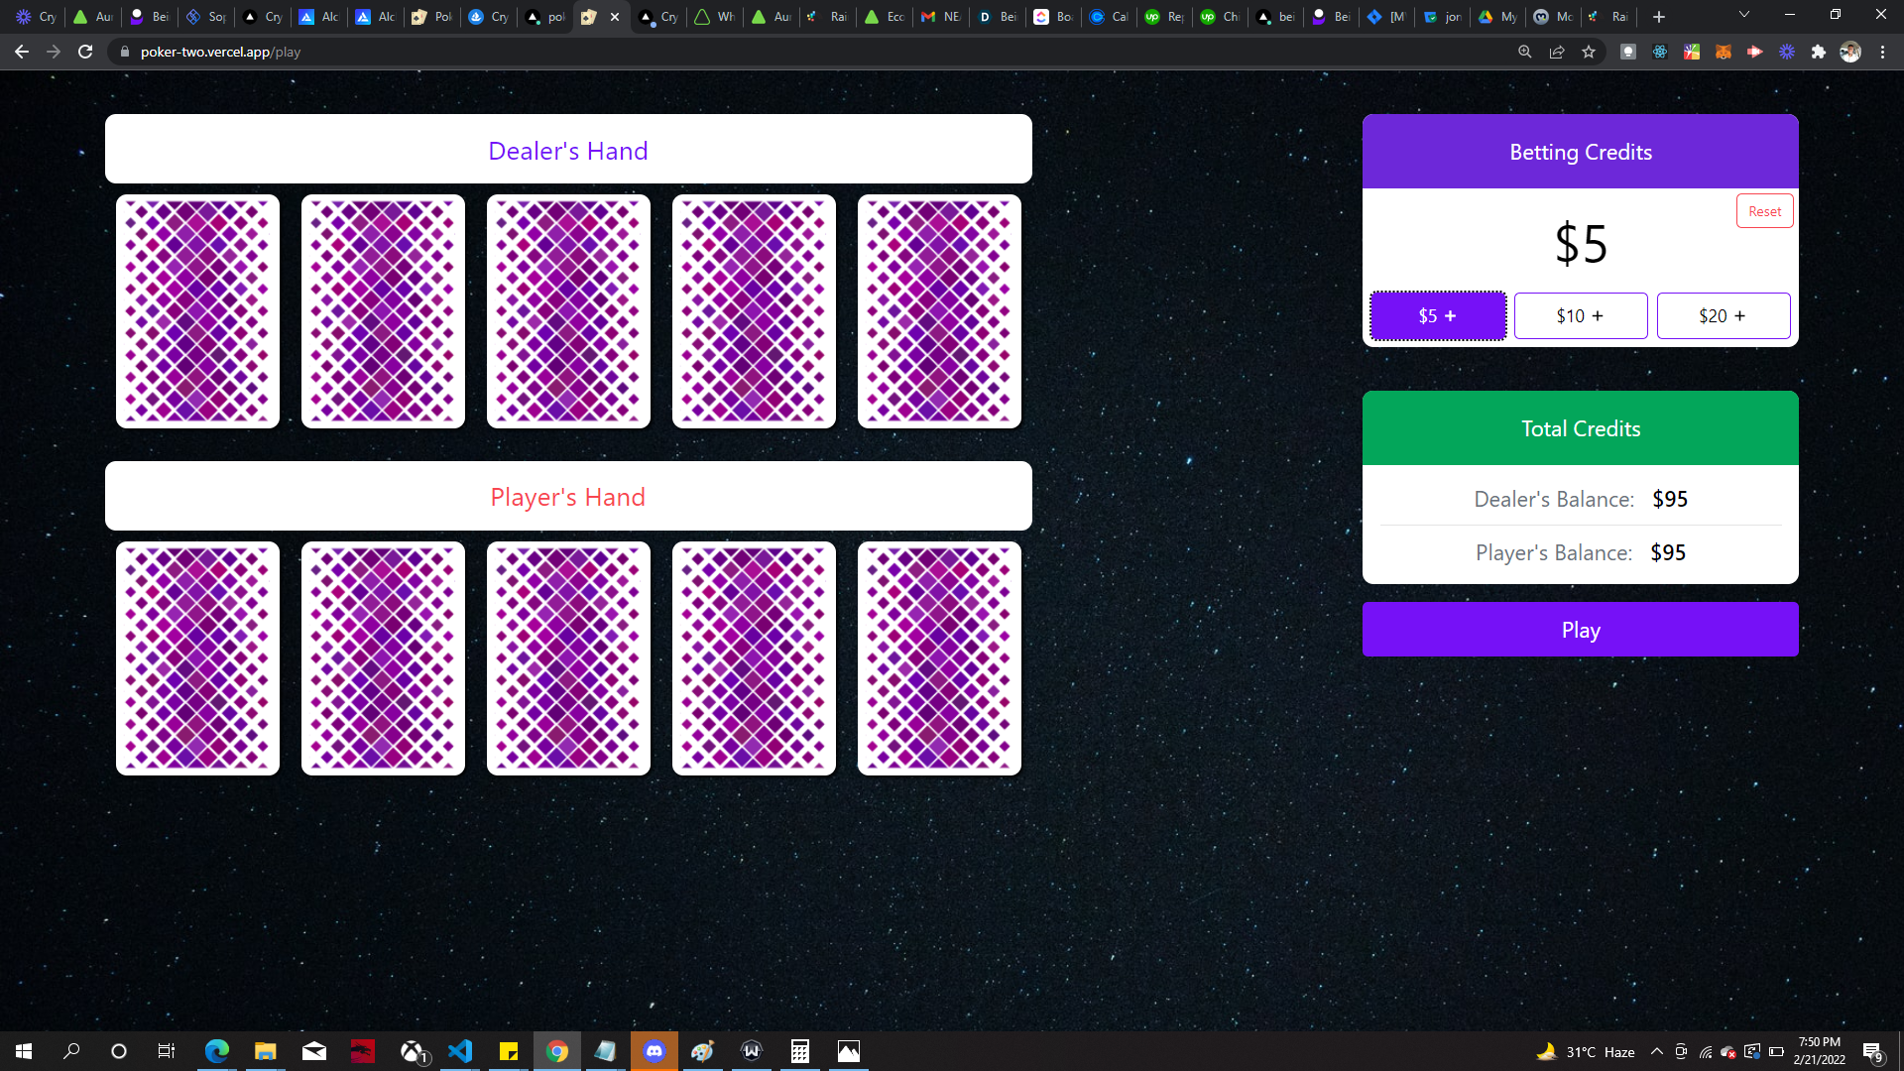Viewport: 1904px width, 1071px height.
Task: Open the React Developer Tools extension
Action: coord(1660,52)
